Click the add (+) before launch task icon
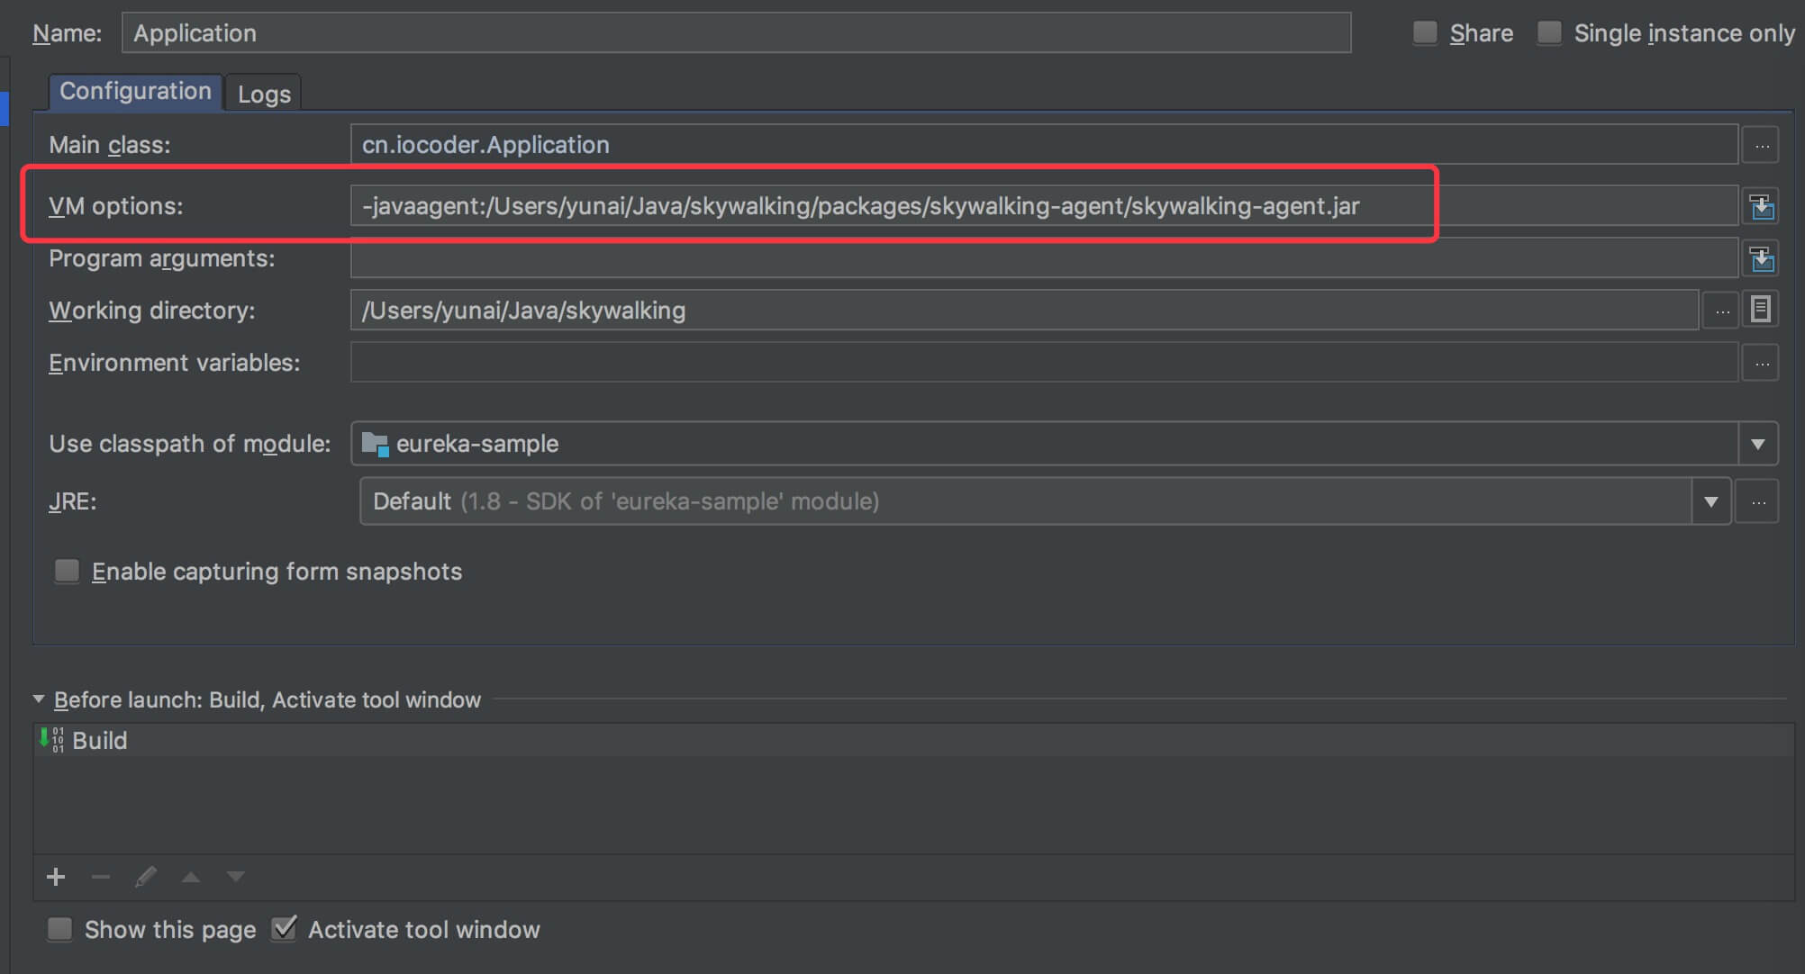 (56, 877)
